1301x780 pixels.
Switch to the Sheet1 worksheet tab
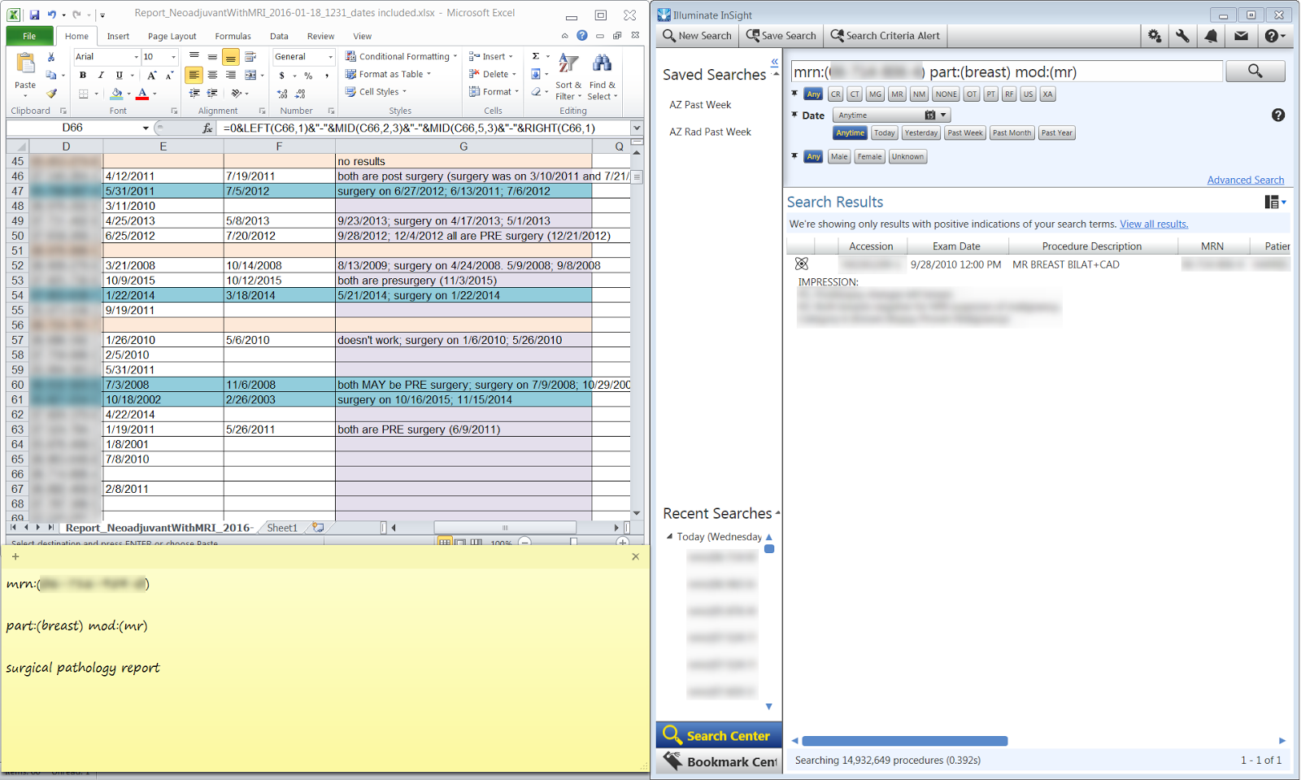(282, 528)
